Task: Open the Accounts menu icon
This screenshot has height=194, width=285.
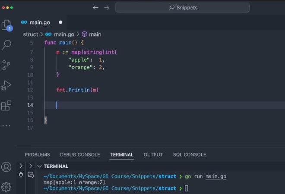Action: 6,167
